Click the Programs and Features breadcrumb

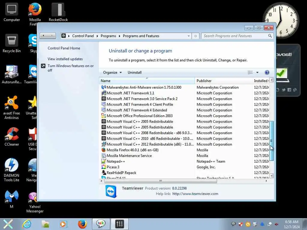pyautogui.click(x=141, y=36)
